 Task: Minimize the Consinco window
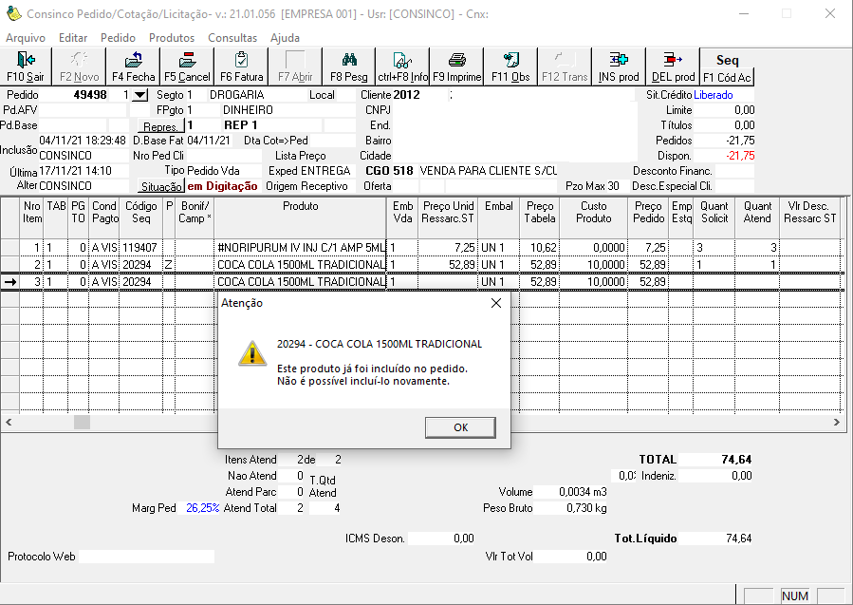click(744, 13)
